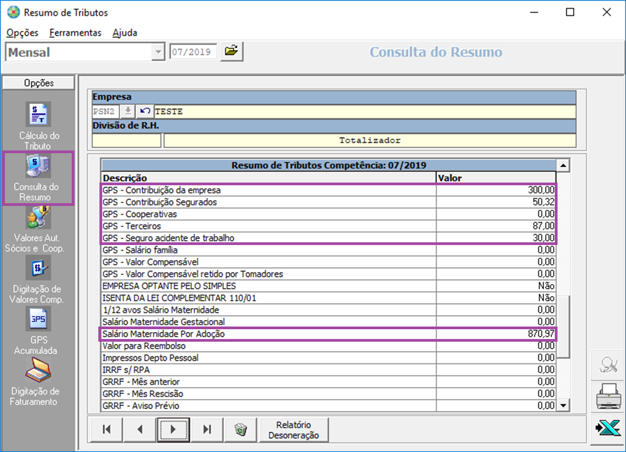
Task: Click the 07/2019 competence date field
Action: (x=193, y=52)
